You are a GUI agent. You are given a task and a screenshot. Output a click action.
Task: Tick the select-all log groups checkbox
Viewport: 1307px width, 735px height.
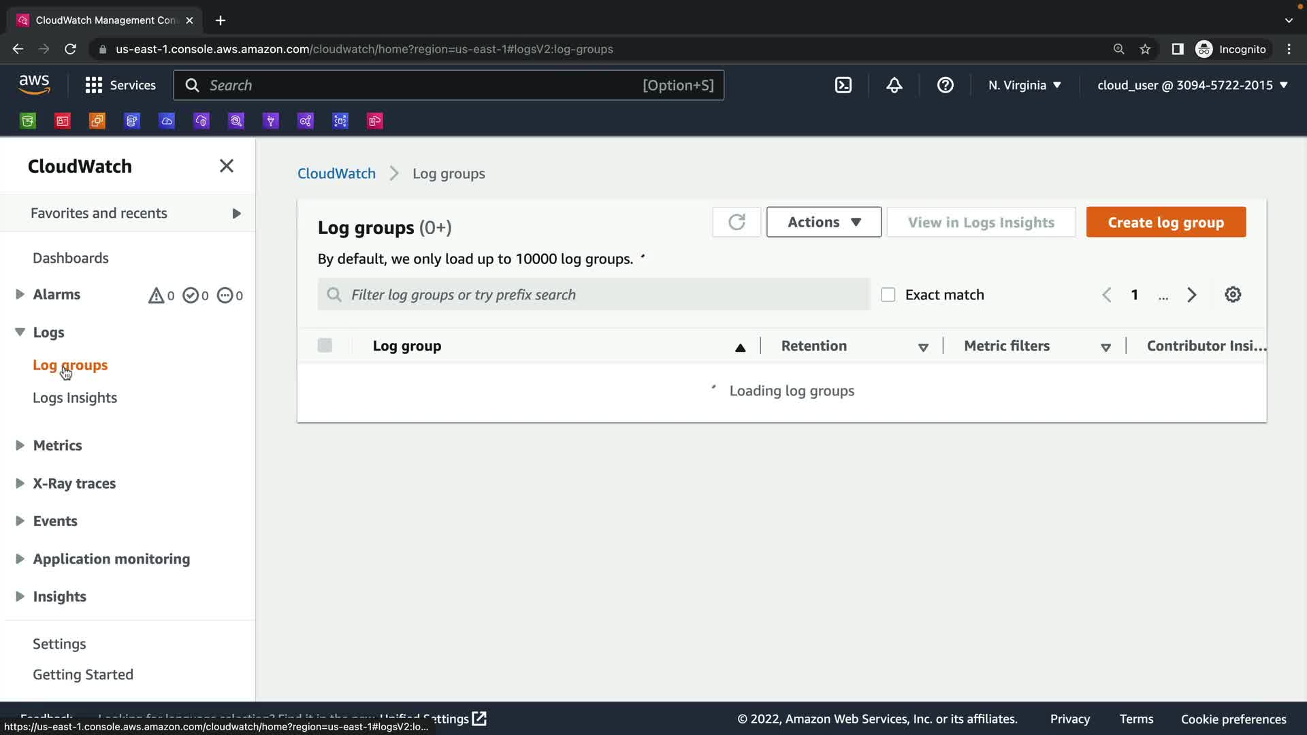tap(325, 346)
